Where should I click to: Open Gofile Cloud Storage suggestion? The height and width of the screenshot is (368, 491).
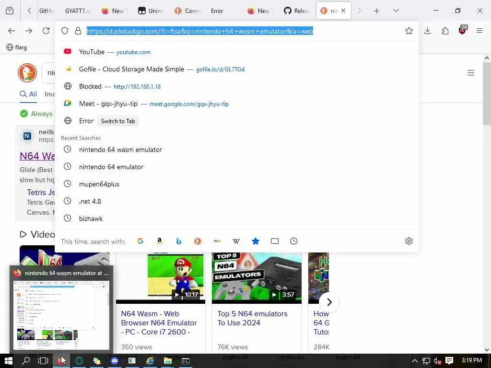pyautogui.click(x=236, y=69)
